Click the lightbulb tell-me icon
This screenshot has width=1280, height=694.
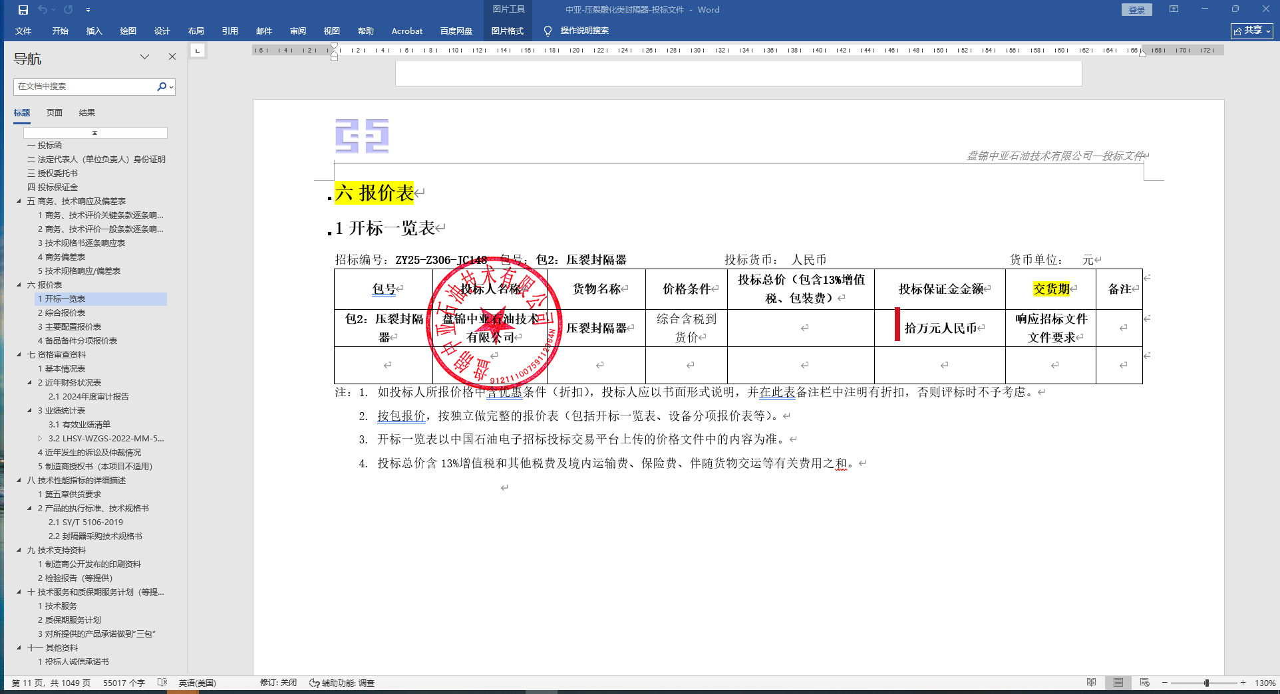pyautogui.click(x=548, y=31)
